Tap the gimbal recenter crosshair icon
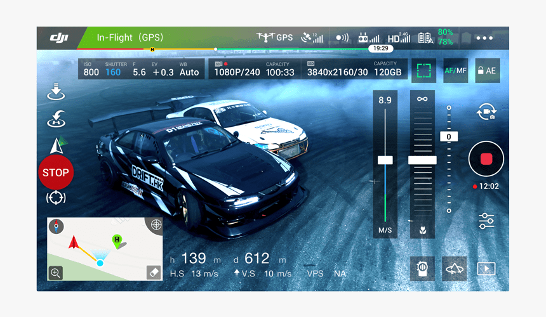 click(x=56, y=198)
